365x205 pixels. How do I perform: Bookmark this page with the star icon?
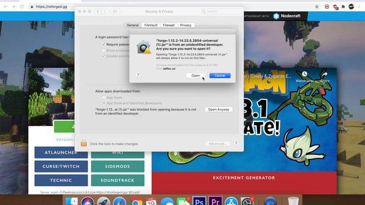[317, 6]
